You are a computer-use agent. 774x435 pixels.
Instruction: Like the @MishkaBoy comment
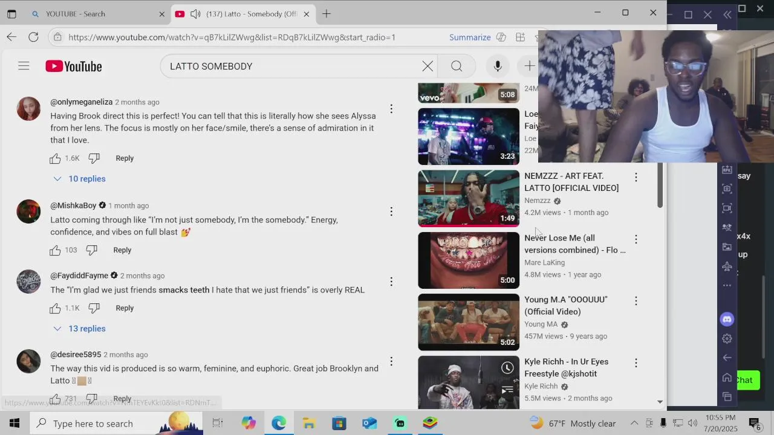pyautogui.click(x=55, y=250)
